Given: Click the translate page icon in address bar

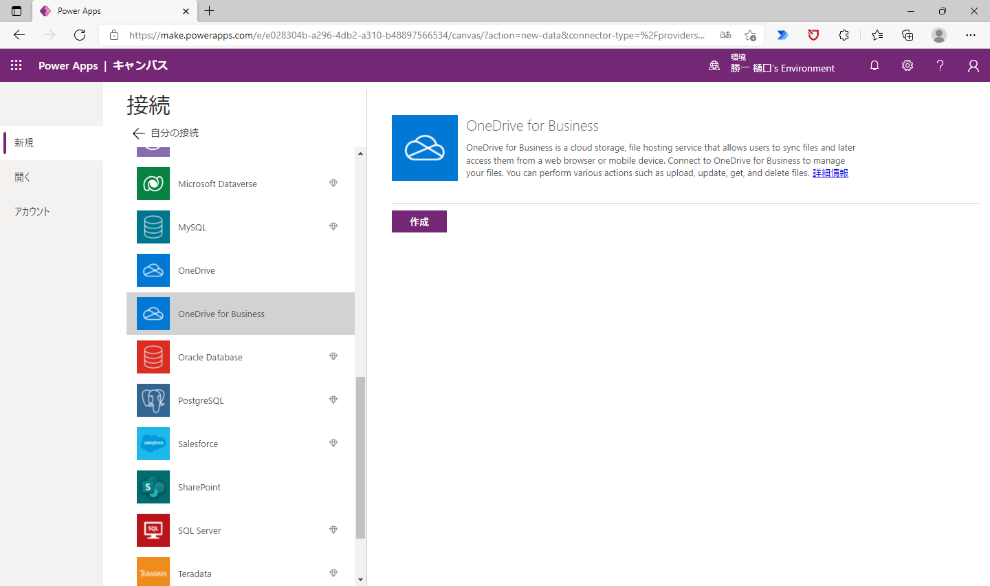Looking at the screenshot, I should (x=725, y=35).
